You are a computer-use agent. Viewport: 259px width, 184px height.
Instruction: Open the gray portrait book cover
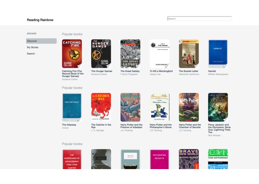click(x=101, y=159)
